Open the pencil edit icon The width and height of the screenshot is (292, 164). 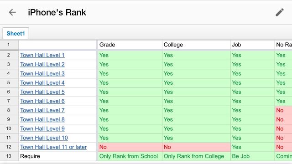coord(280,12)
